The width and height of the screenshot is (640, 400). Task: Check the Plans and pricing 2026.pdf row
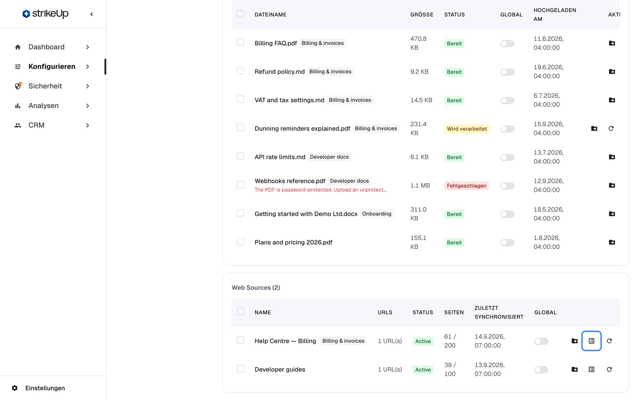[240, 241]
